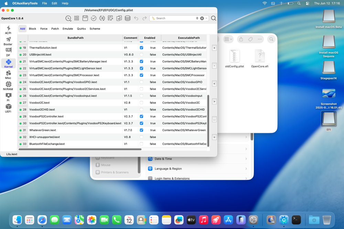Switch to the Block tab

(32, 29)
